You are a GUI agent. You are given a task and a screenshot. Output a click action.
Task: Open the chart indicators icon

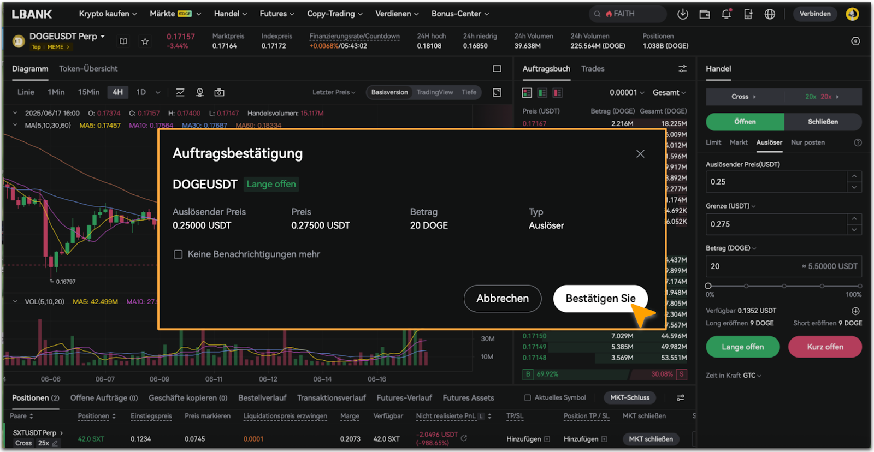click(x=180, y=92)
